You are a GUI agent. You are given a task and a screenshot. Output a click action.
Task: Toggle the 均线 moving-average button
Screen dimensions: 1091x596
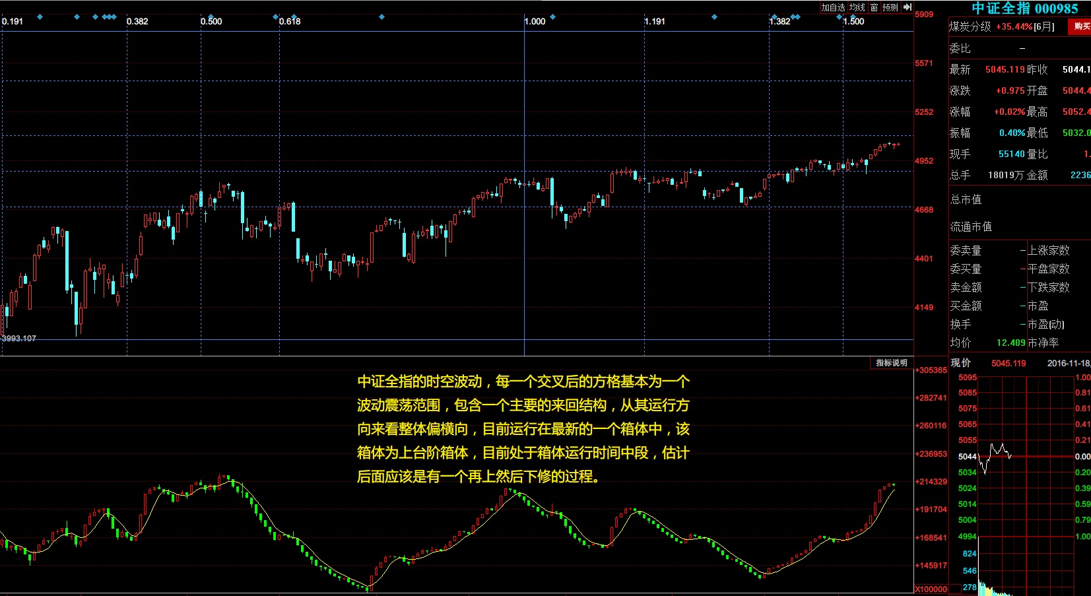857,7
